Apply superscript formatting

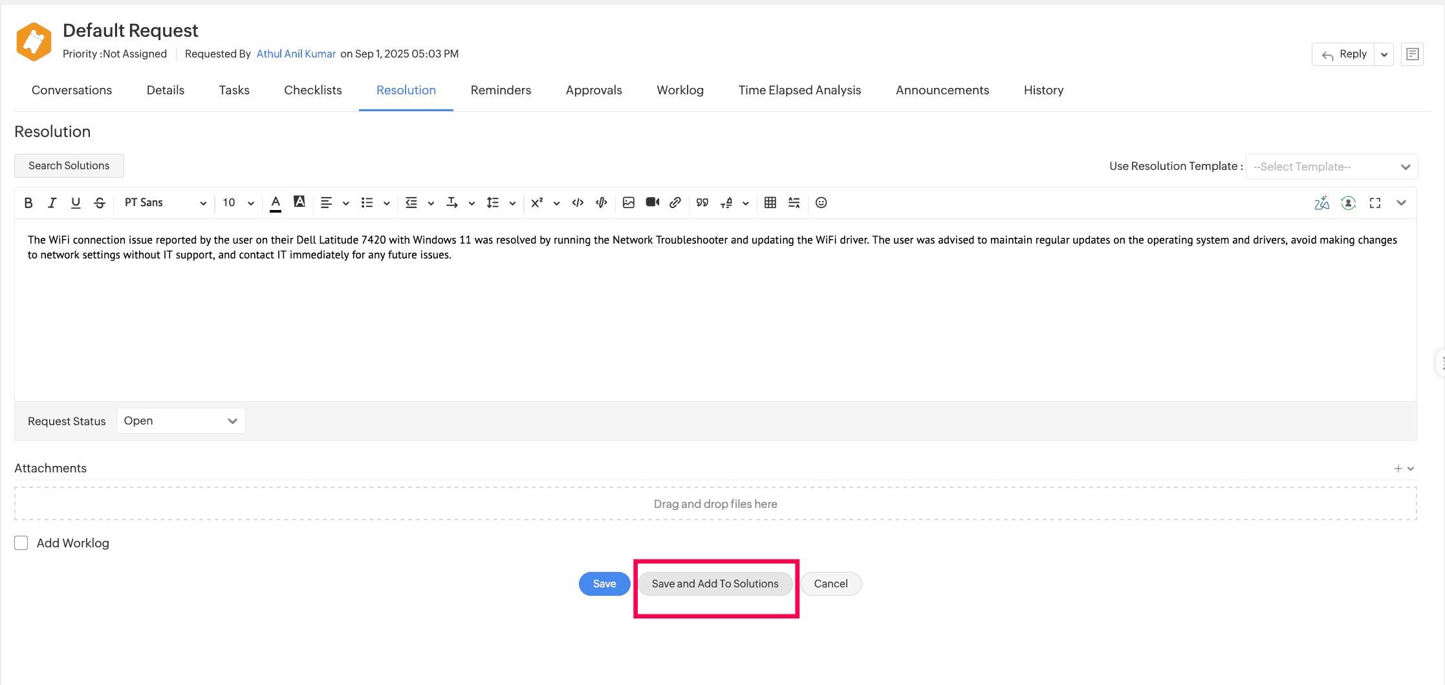coord(537,203)
